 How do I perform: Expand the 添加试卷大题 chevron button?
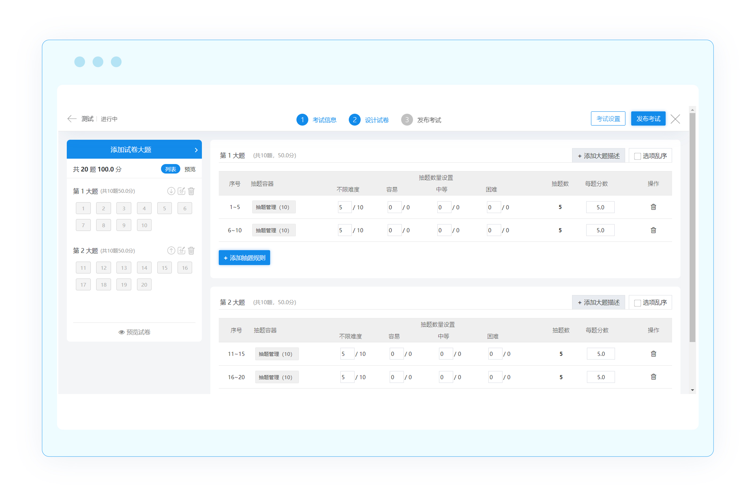196,150
